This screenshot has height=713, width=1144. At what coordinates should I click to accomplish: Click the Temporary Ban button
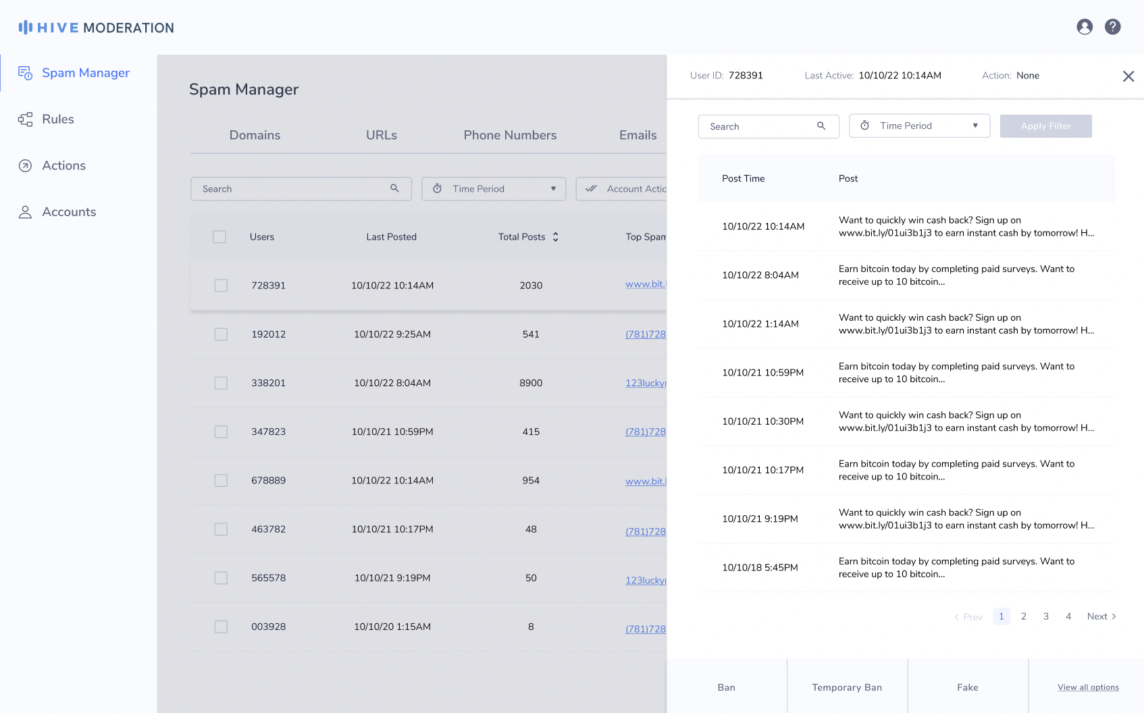847,687
